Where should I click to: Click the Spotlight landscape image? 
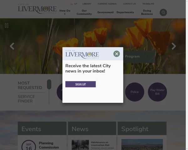[x=142, y=144]
